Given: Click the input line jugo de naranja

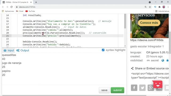Looking at the screenshot, I should pyautogui.click(x=11, y=63).
